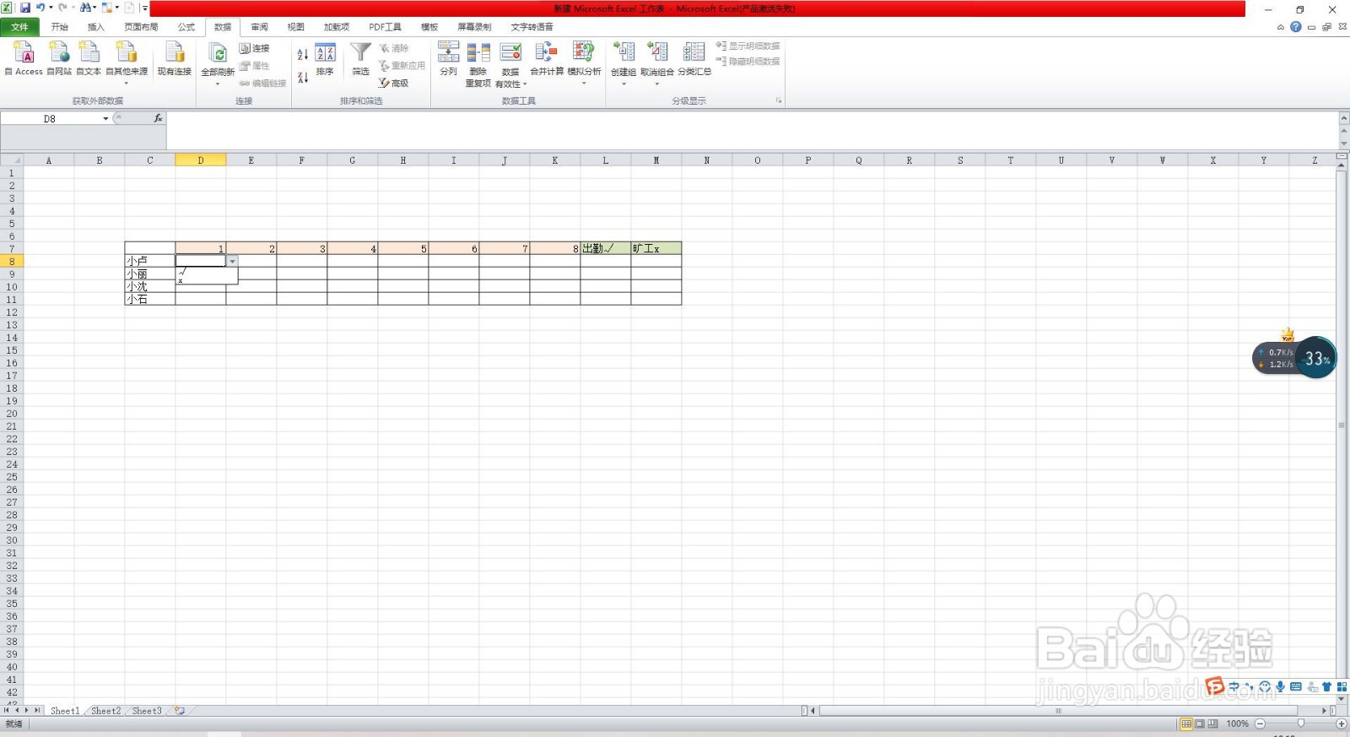The height and width of the screenshot is (737, 1350).
Task: Switch to the PDF工具 tab
Action: (x=385, y=27)
